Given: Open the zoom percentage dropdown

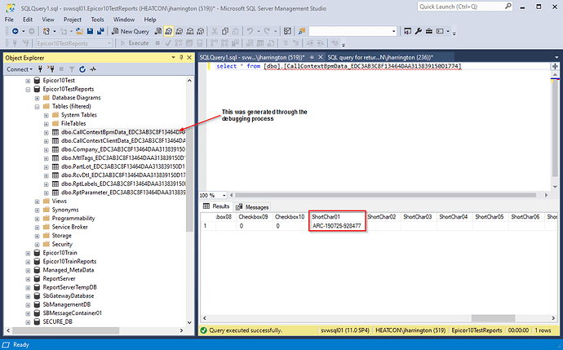Looking at the screenshot, I should tap(224, 195).
